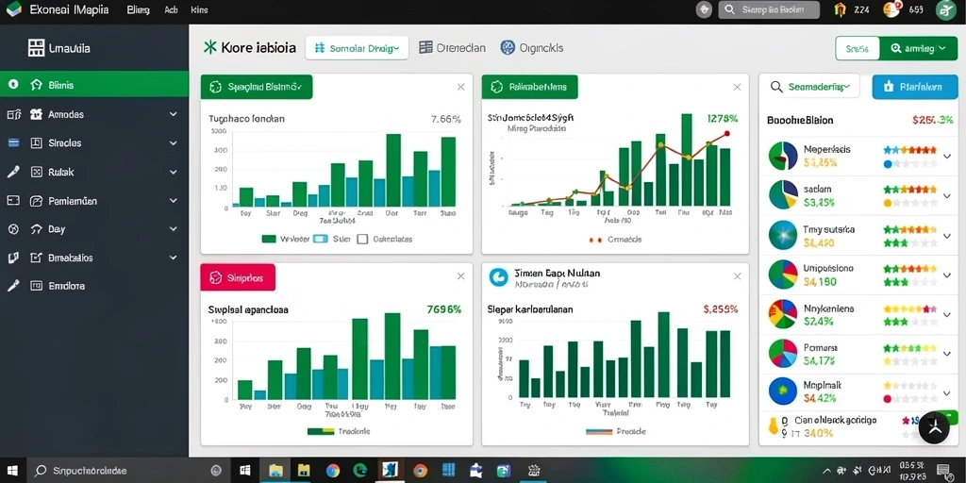The width and height of the screenshot is (966, 483).
Task: Close the Siniprioa chart card
Action: point(460,276)
